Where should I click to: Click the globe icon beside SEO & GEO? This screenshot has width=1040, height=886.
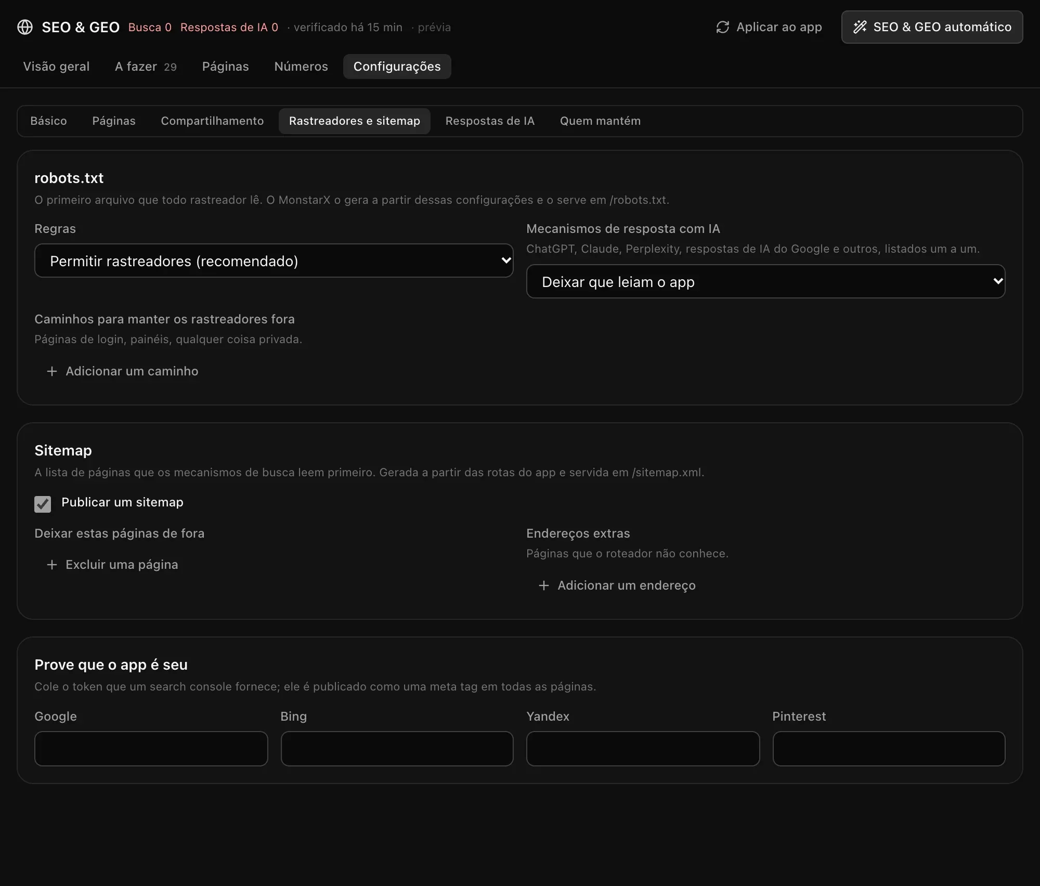pyautogui.click(x=25, y=27)
